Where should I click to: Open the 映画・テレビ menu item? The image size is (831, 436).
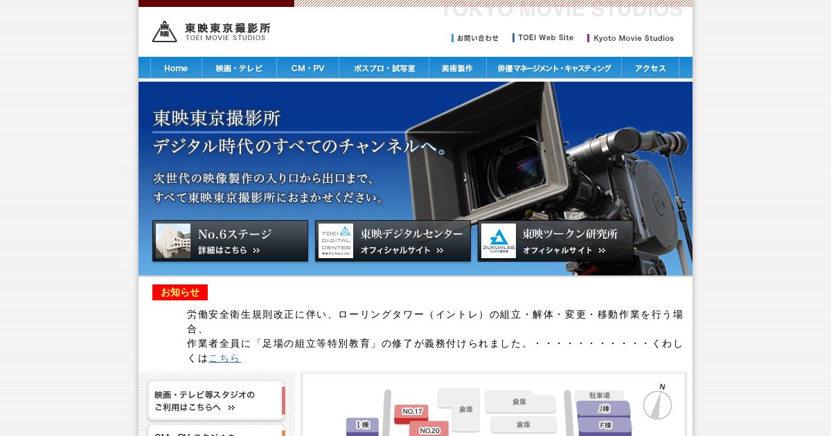coord(239,68)
